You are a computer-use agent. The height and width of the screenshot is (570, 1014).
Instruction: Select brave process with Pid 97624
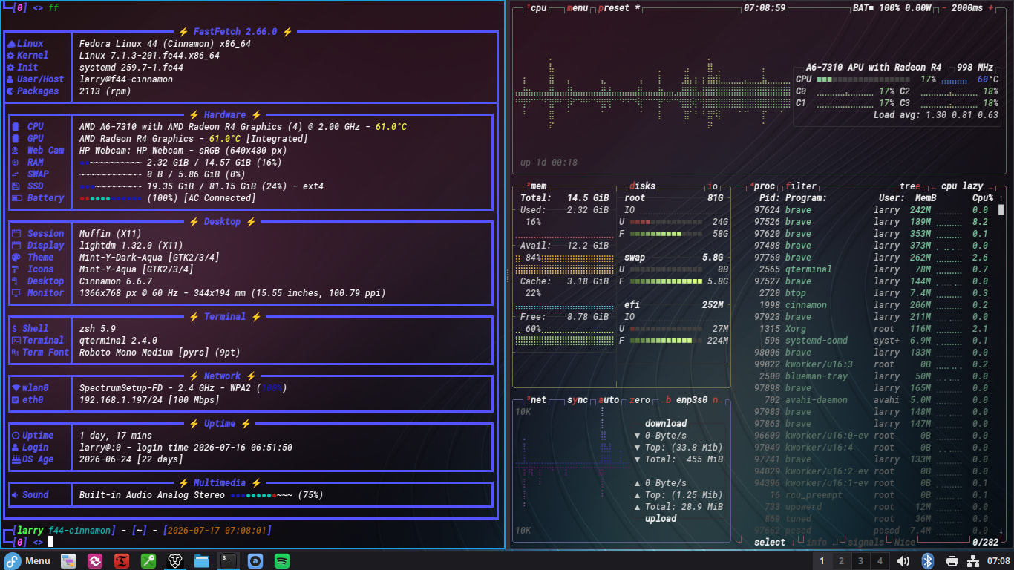pyautogui.click(x=871, y=210)
